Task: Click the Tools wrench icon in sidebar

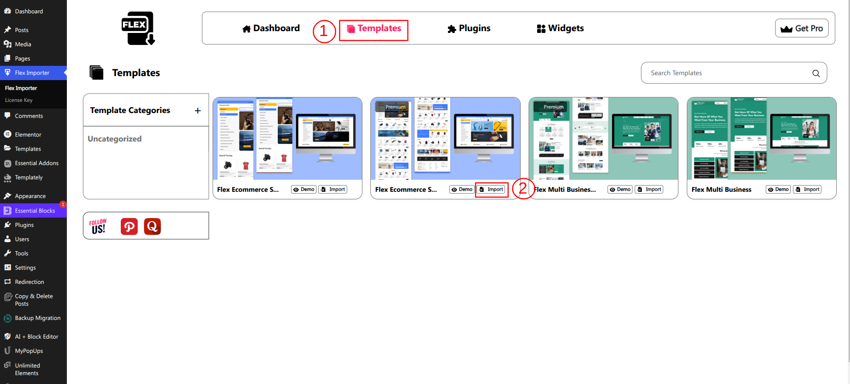Action: 8,253
